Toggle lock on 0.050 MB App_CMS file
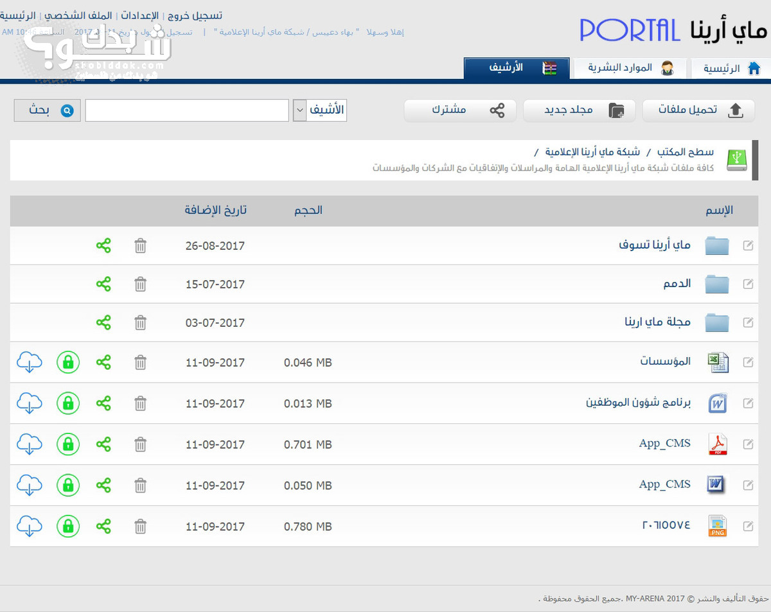This screenshot has height=612, width=771. [x=68, y=485]
